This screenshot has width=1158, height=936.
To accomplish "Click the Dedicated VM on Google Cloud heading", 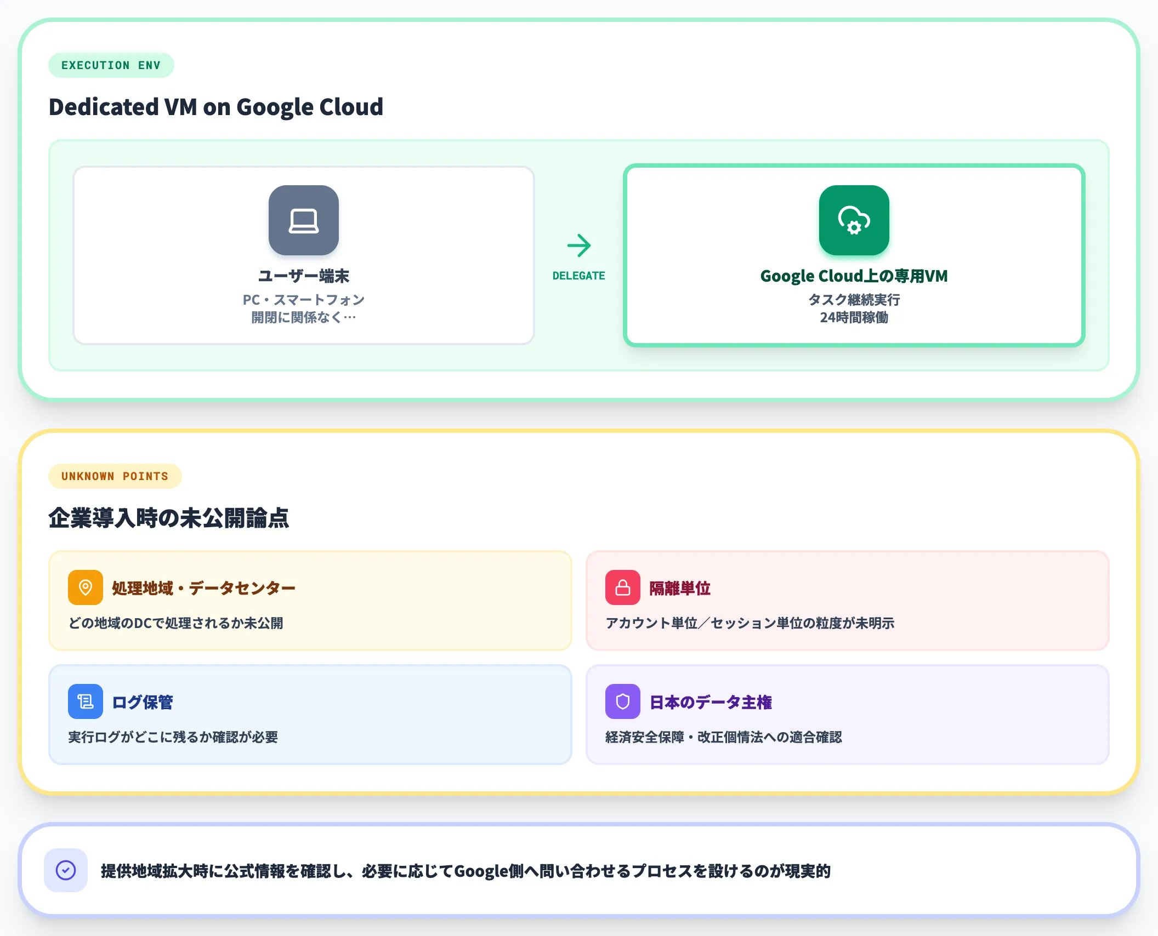I will point(216,107).
